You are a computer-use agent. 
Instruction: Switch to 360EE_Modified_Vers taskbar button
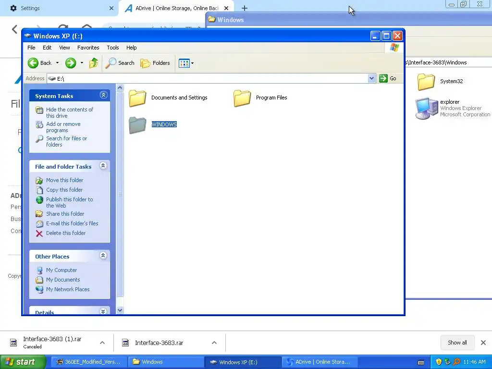89,362
